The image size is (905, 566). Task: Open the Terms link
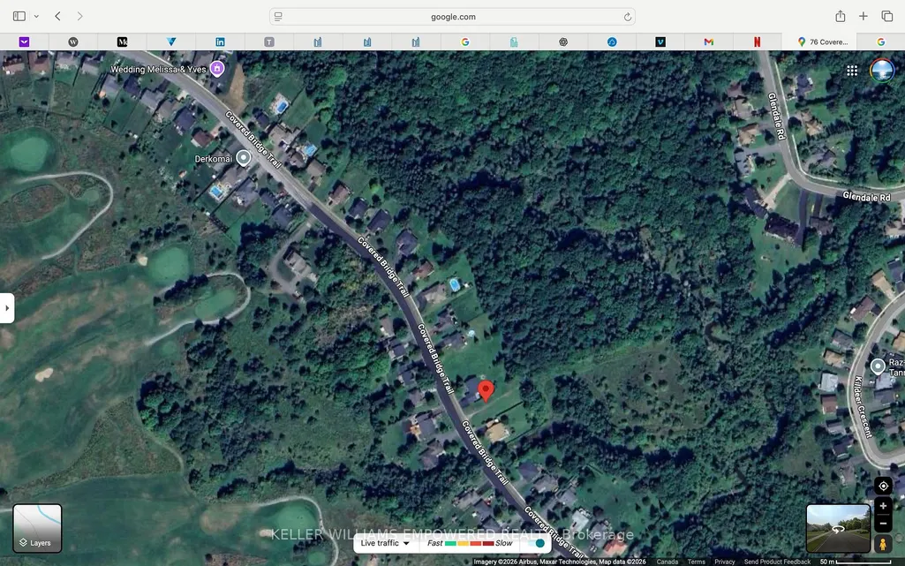[x=696, y=562]
